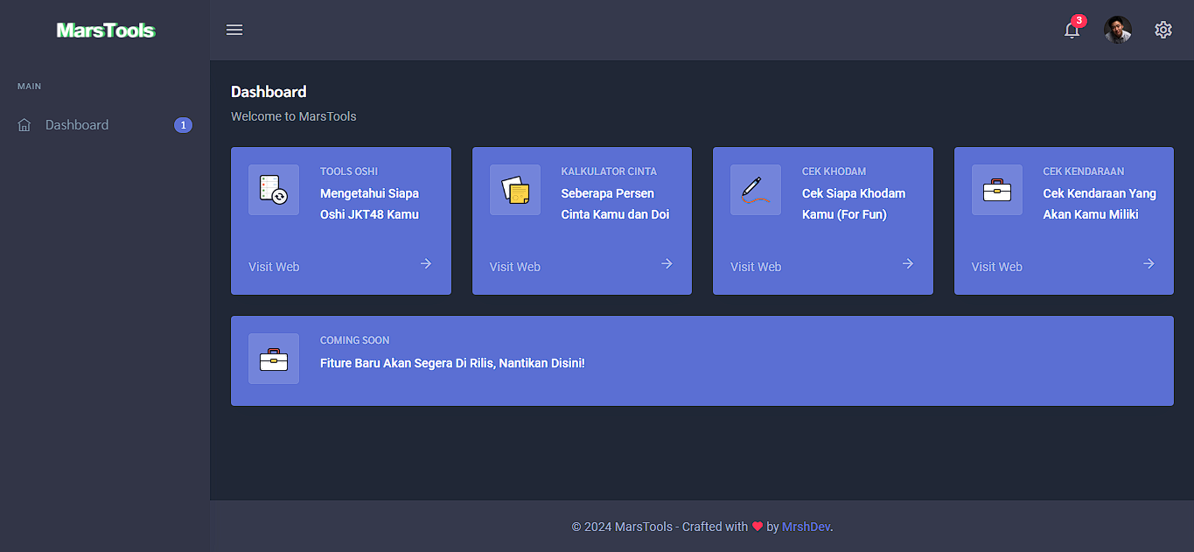
Task: Click the MarsTools logo
Action: [x=105, y=31]
